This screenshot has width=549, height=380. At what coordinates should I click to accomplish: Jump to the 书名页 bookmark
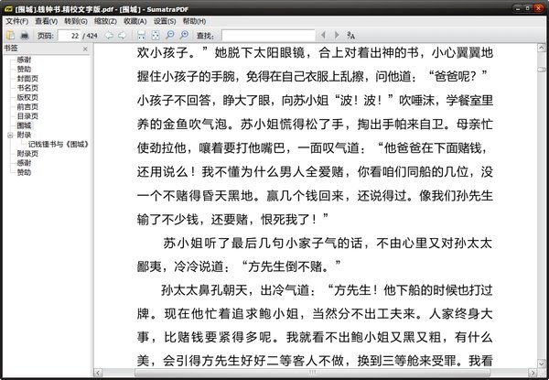coord(27,88)
